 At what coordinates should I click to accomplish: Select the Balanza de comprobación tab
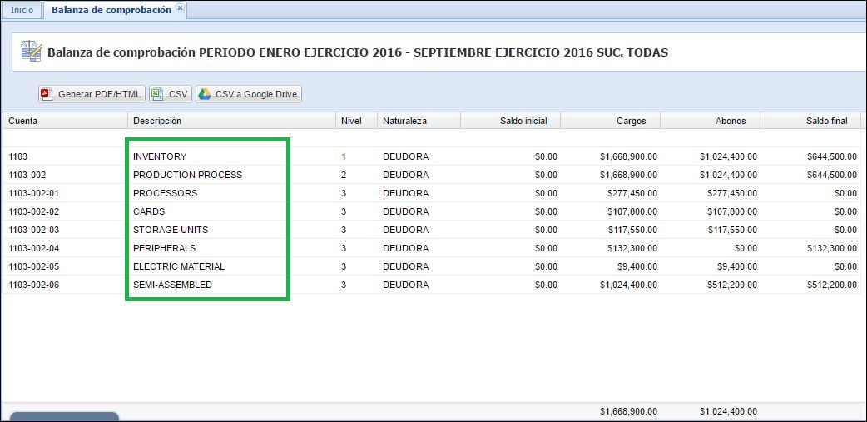pos(111,11)
